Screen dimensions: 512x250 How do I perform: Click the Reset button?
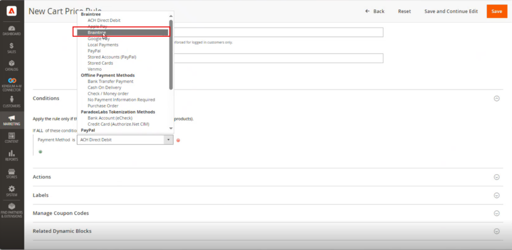click(404, 11)
